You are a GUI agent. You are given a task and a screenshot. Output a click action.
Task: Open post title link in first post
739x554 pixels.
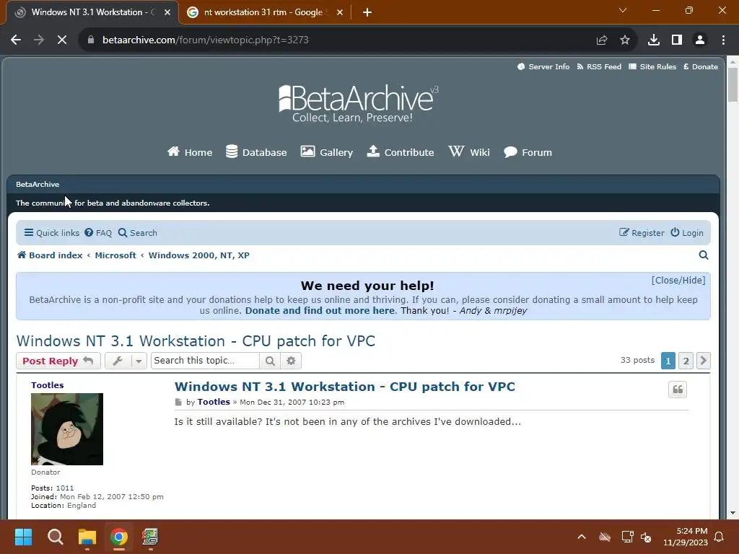click(x=344, y=387)
